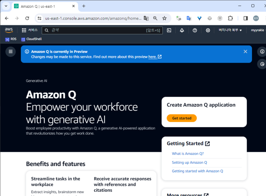Dismiss the Preview notification banner
The width and height of the screenshot is (266, 196).
click(x=245, y=51)
